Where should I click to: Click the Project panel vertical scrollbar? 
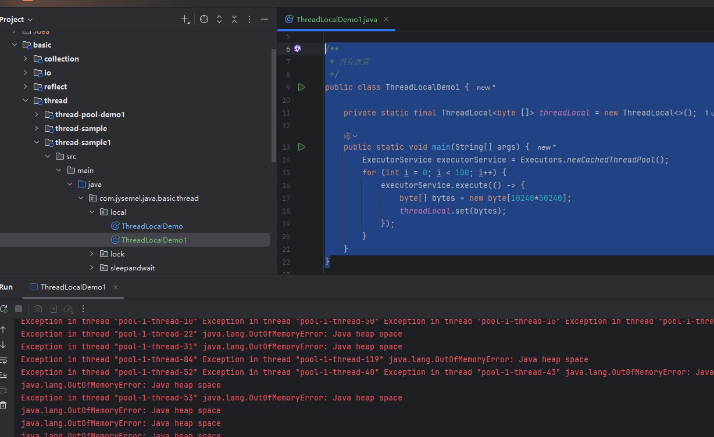tap(274, 104)
